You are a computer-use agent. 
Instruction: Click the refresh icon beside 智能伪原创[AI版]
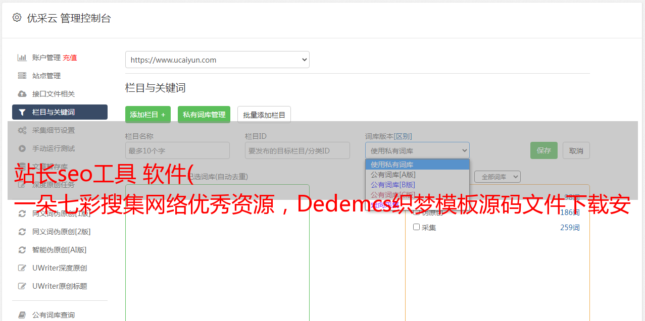[x=22, y=250]
